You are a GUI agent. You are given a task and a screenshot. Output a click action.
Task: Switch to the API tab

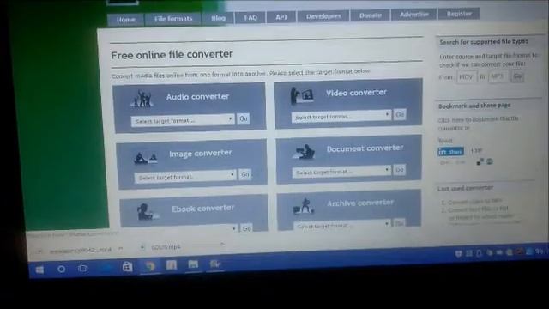pyautogui.click(x=281, y=17)
